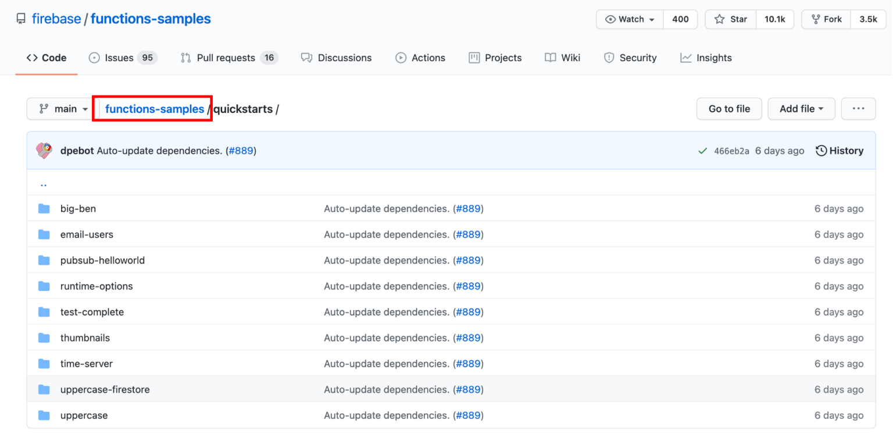This screenshot has width=893, height=444.
Task: Open the main branch selector
Action: (59, 108)
